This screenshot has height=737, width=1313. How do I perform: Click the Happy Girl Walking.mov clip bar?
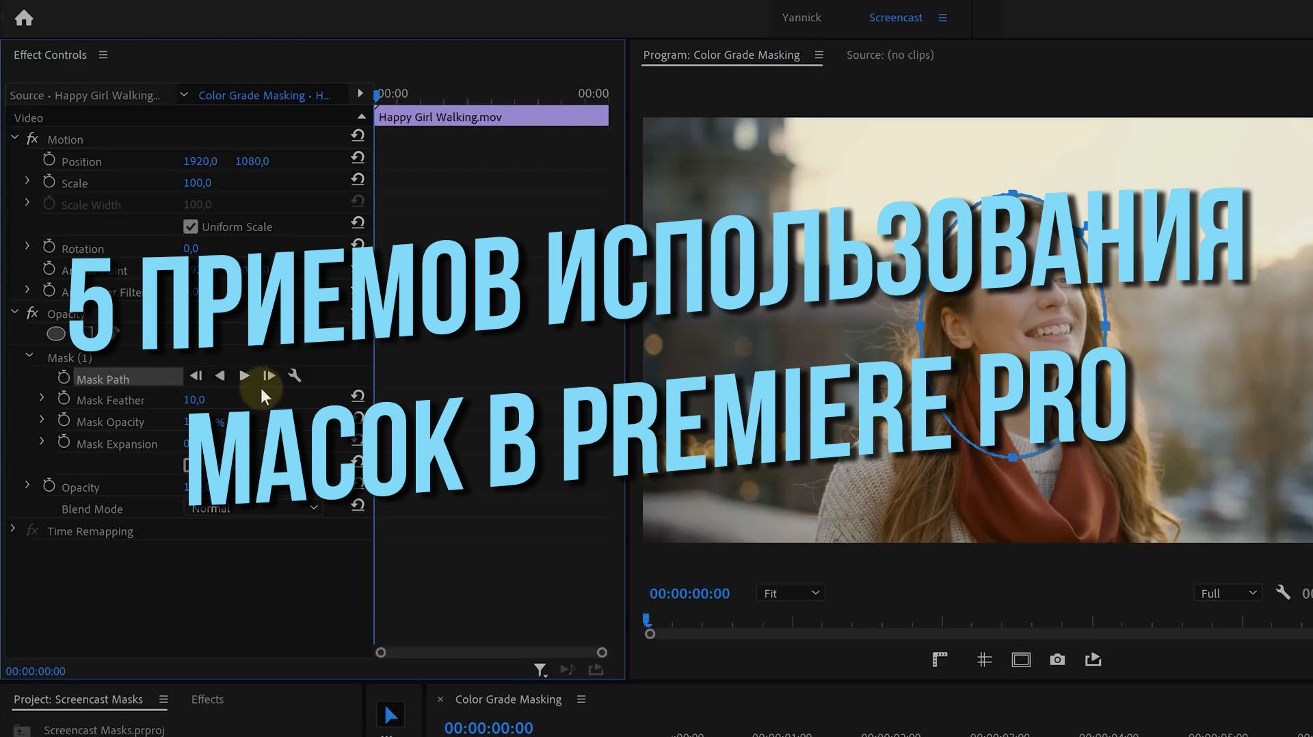tap(491, 116)
